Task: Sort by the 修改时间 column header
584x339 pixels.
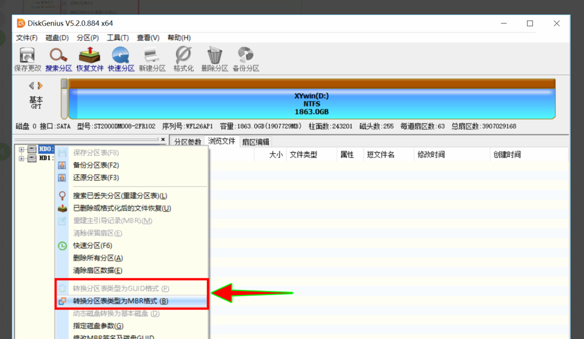Action: [x=452, y=154]
